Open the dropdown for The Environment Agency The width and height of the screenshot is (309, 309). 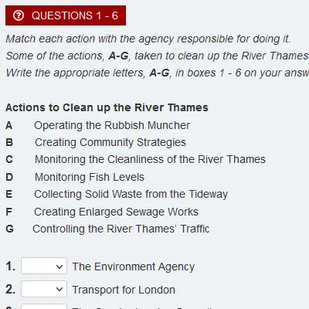(x=44, y=266)
